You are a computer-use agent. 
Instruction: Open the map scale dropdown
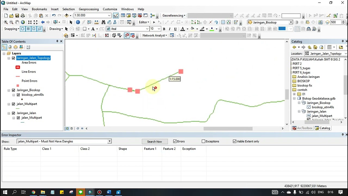pyautogui.click(x=109, y=16)
